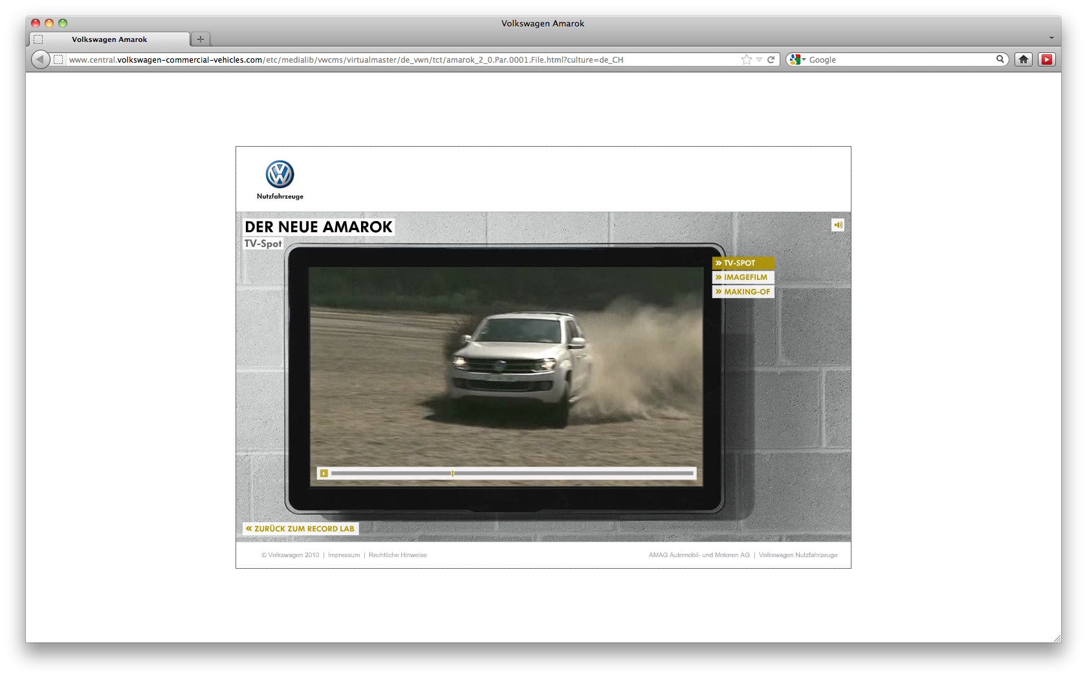Select the MAKING-OF video menu item
Viewport: 1087px width, 678px height.
743,291
